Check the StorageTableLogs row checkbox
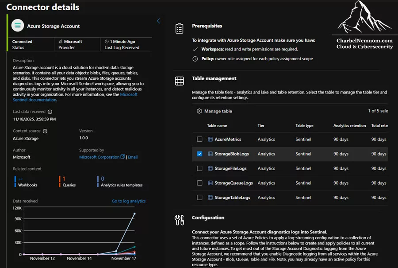The width and height of the screenshot is (398, 268). tap(199, 197)
